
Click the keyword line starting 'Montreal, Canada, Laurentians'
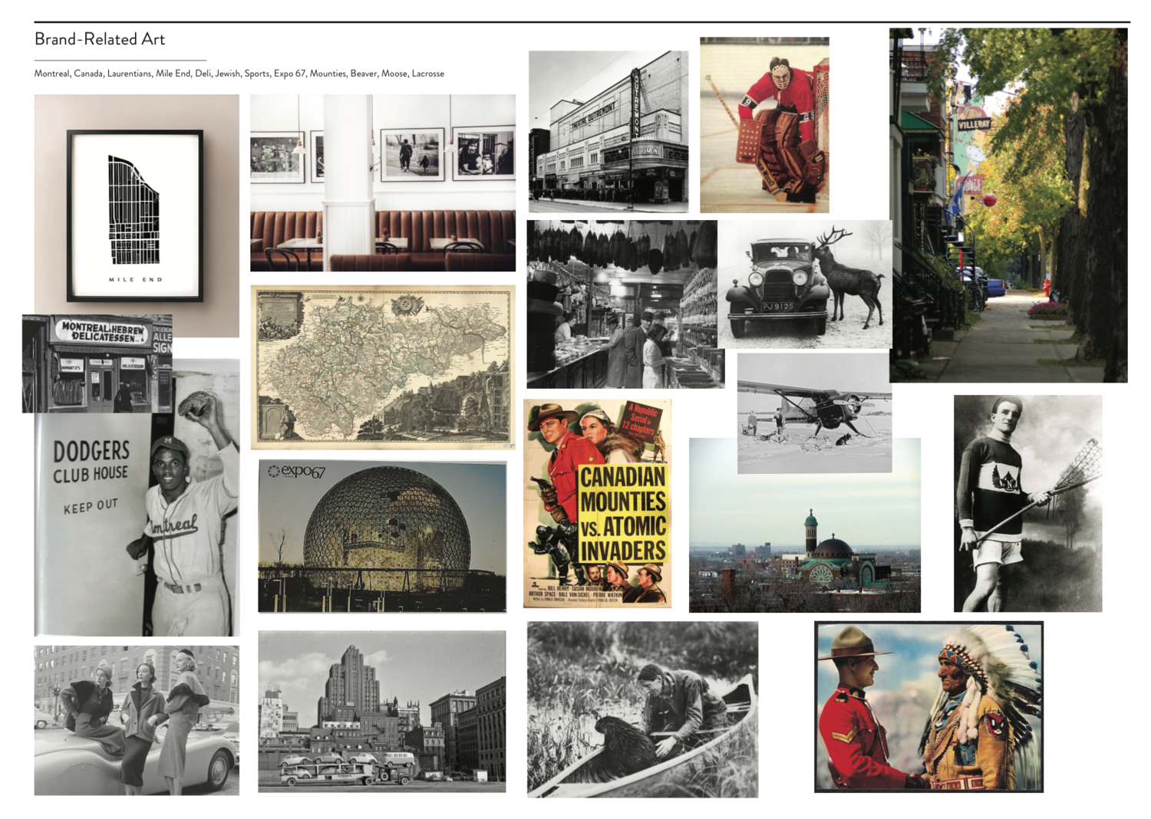click(239, 74)
